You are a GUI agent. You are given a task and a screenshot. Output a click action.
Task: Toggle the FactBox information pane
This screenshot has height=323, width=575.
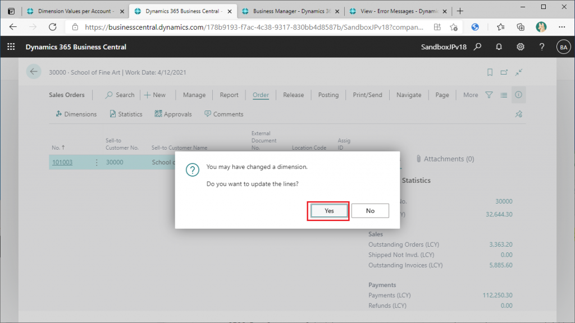[518, 95]
